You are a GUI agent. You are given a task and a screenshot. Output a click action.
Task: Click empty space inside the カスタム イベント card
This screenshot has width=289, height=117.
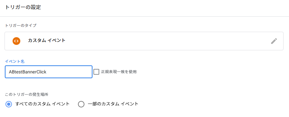point(166,41)
